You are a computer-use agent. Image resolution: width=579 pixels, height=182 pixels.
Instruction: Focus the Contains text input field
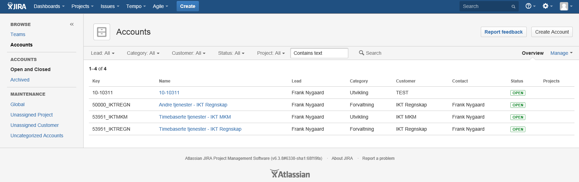(x=319, y=53)
